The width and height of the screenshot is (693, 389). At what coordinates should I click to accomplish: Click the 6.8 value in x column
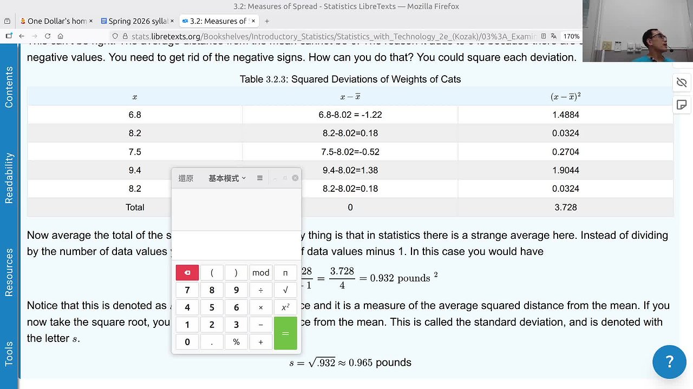[x=135, y=115]
